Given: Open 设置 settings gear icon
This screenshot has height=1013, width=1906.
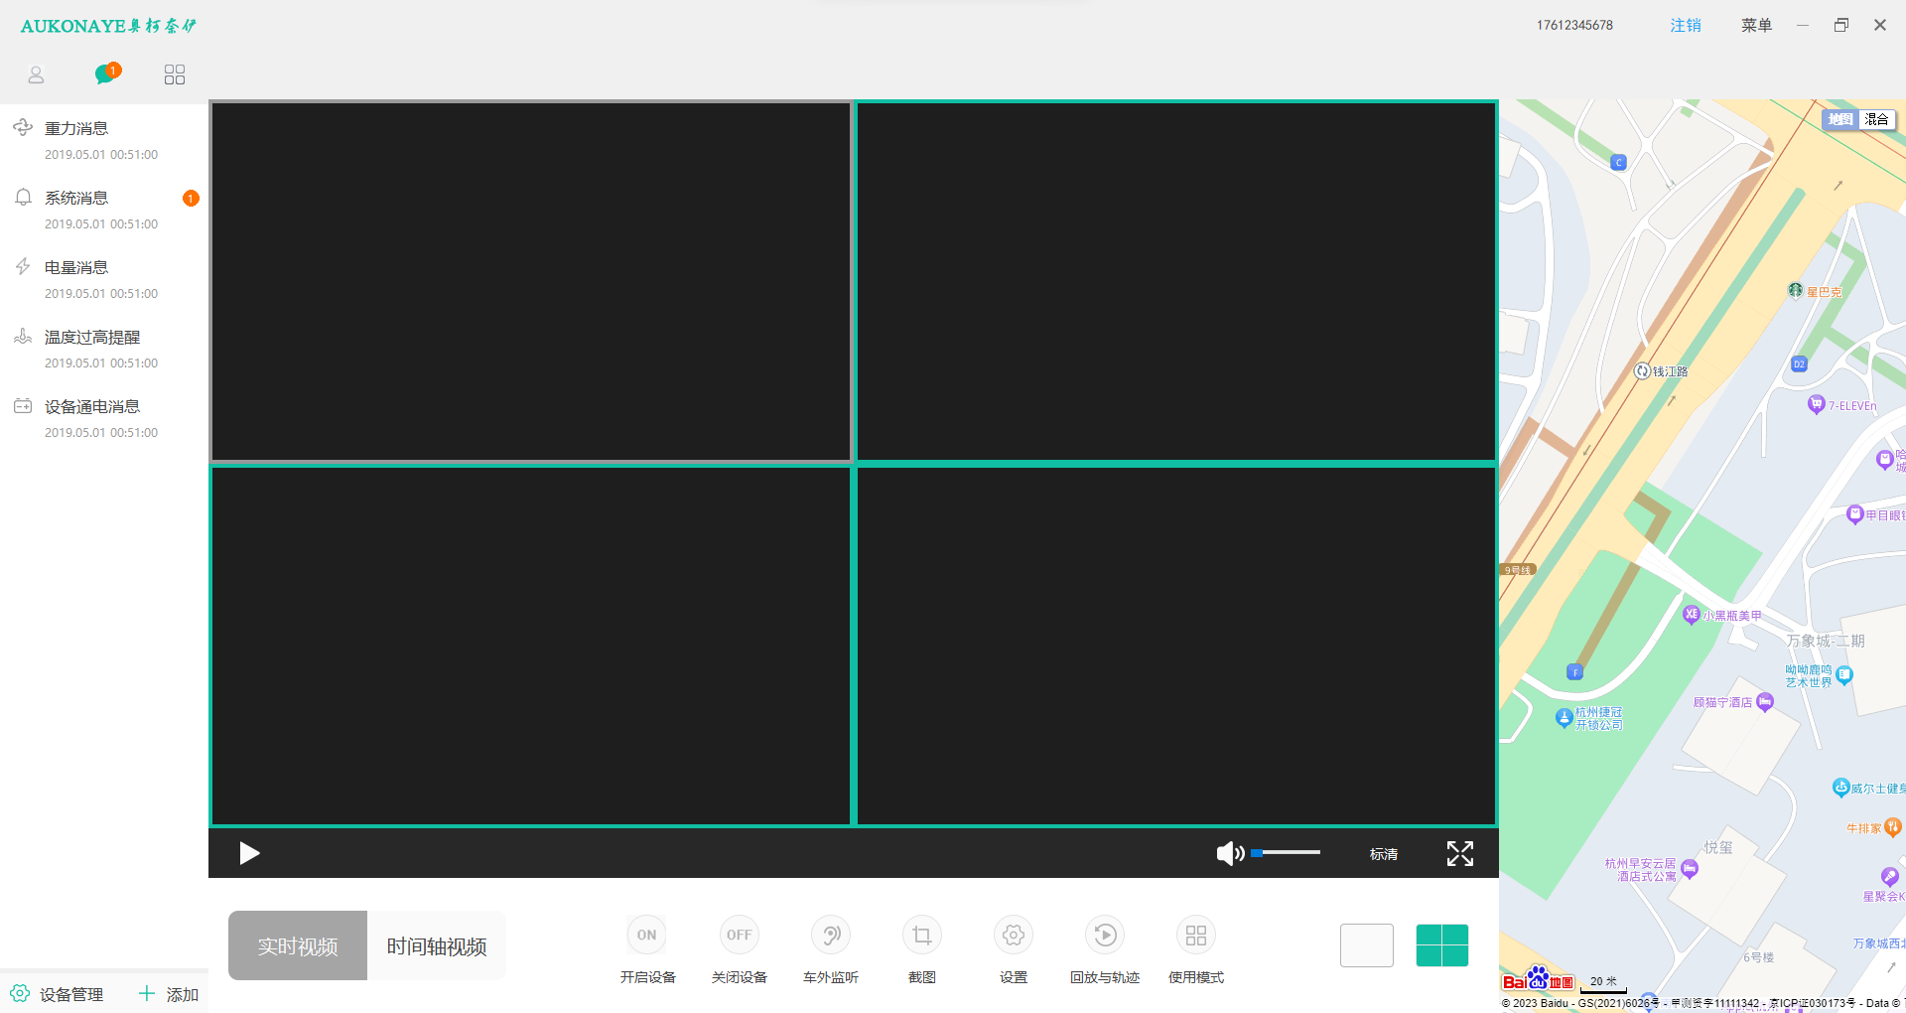Looking at the screenshot, I should click(x=1014, y=935).
